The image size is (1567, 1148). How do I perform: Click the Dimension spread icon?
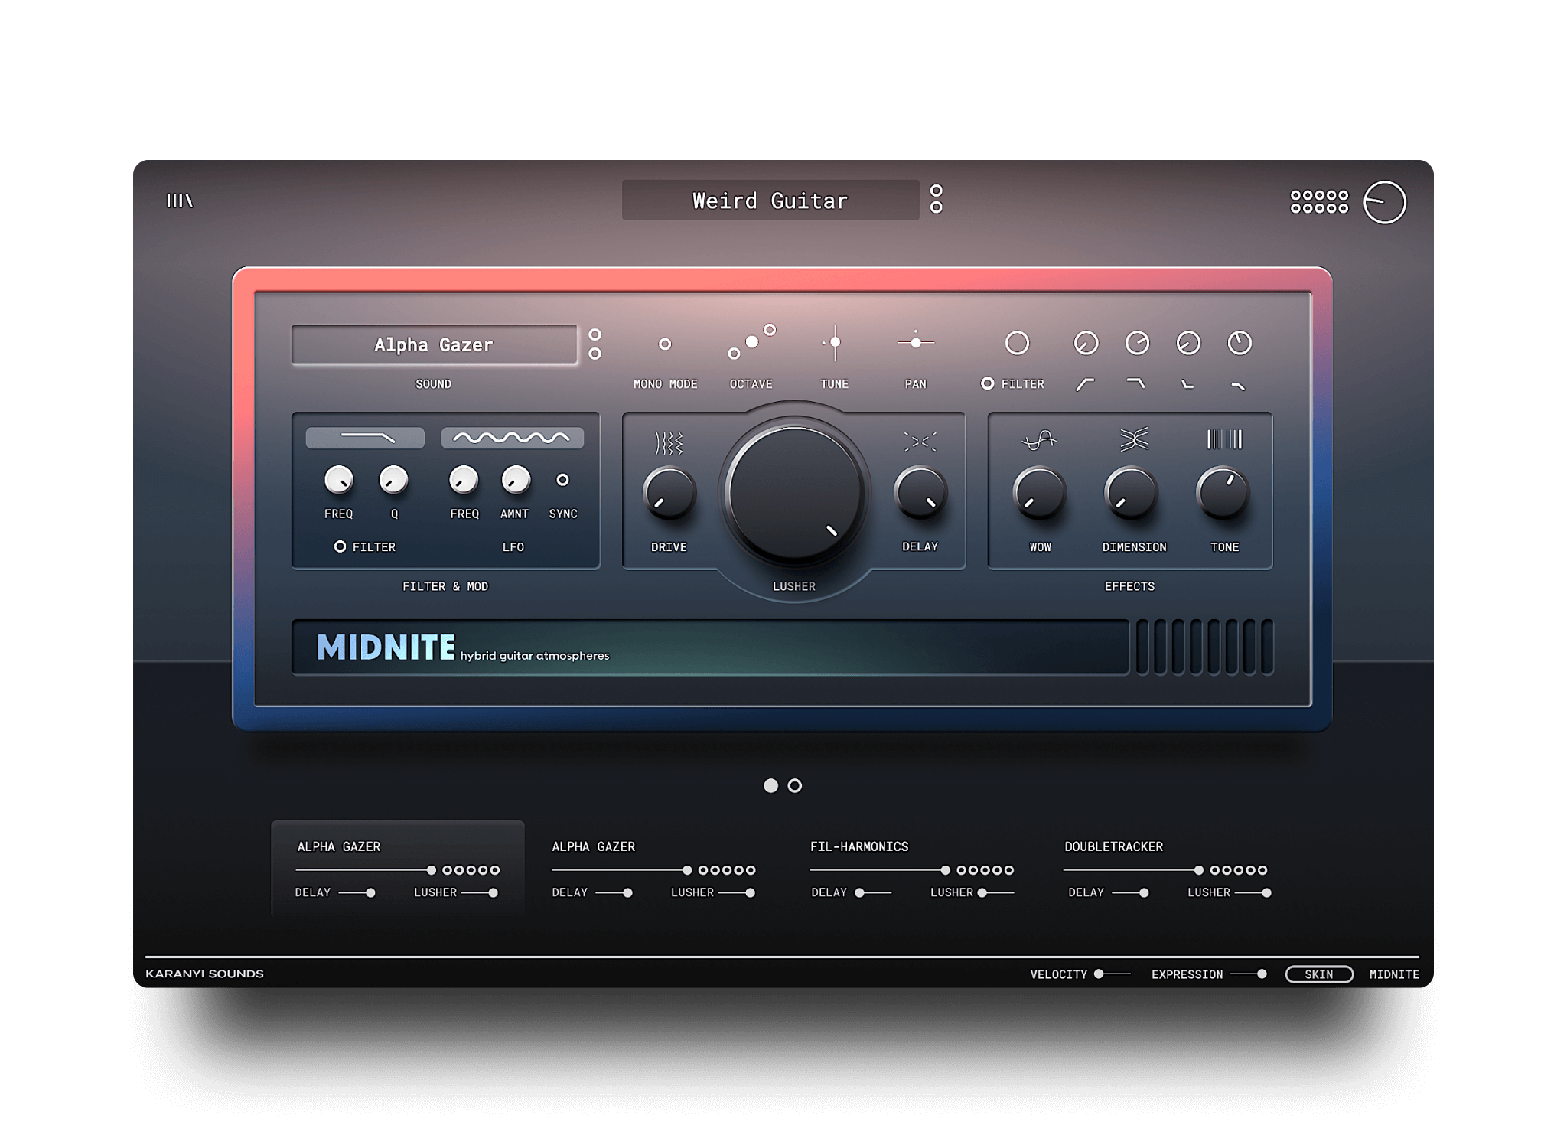coord(1134,439)
